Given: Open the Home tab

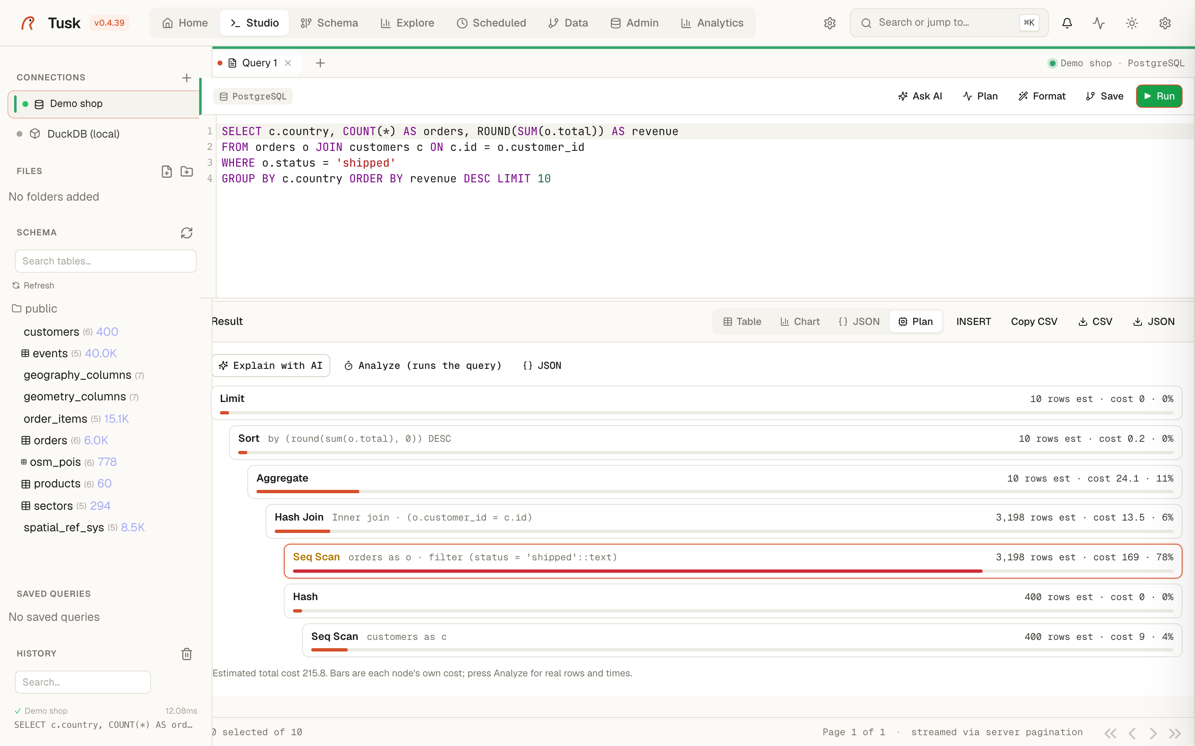Looking at the screenshot, I should pos(185,23).
